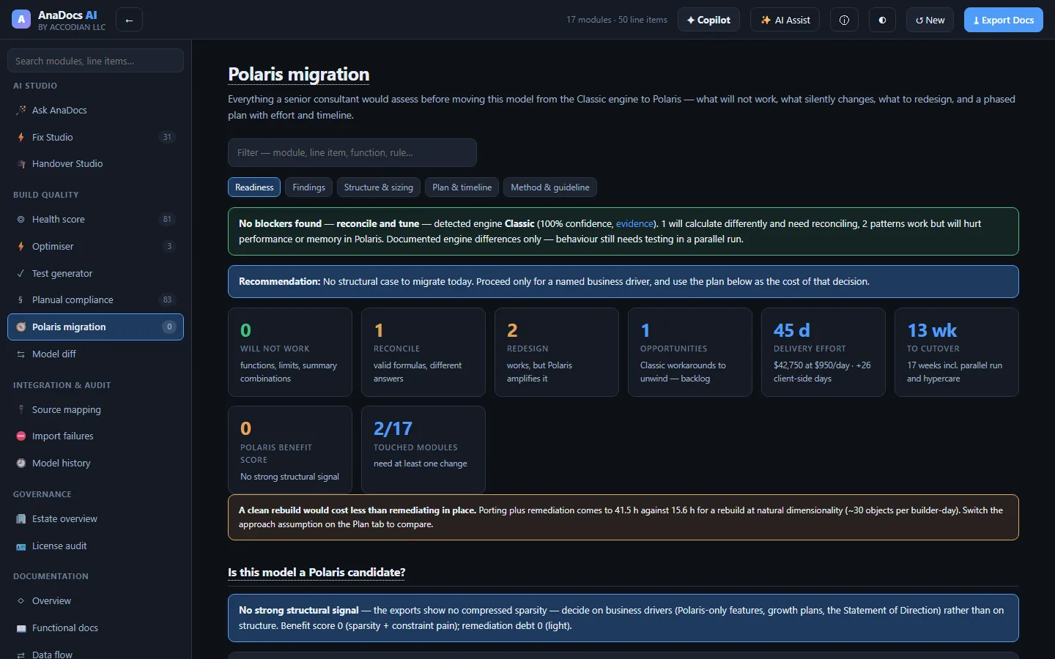1055x659 pixels.
Task: Toggle the dark/light theme icon
Action: click(882, 20)
